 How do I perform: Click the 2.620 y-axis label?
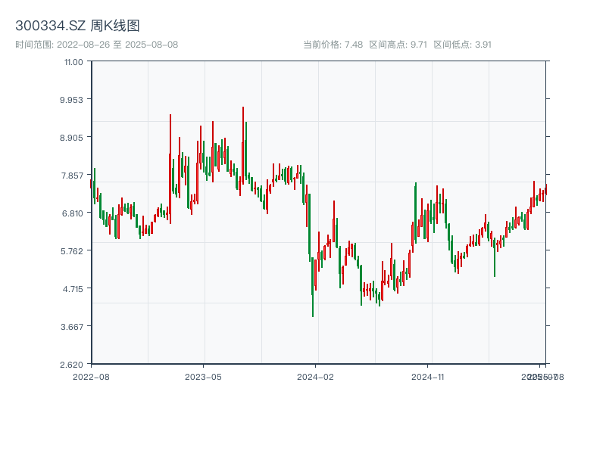coord(72,364)
